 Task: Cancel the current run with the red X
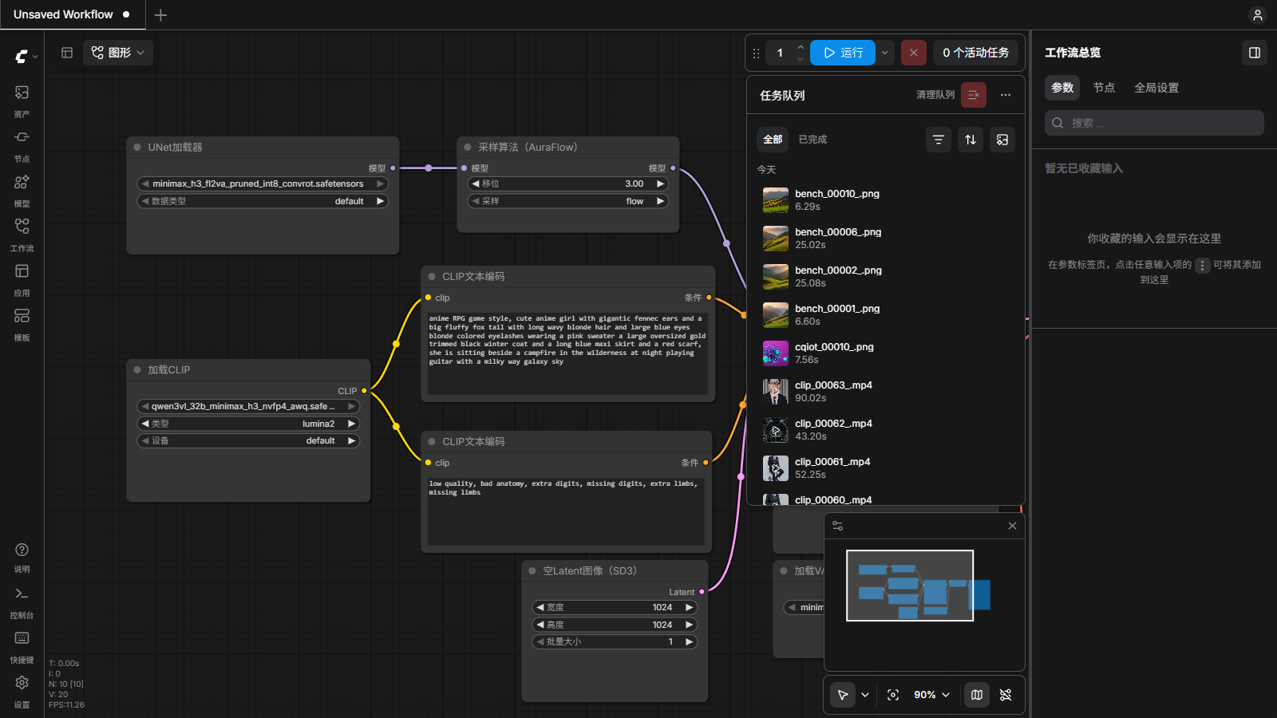(x=914, y=53)
